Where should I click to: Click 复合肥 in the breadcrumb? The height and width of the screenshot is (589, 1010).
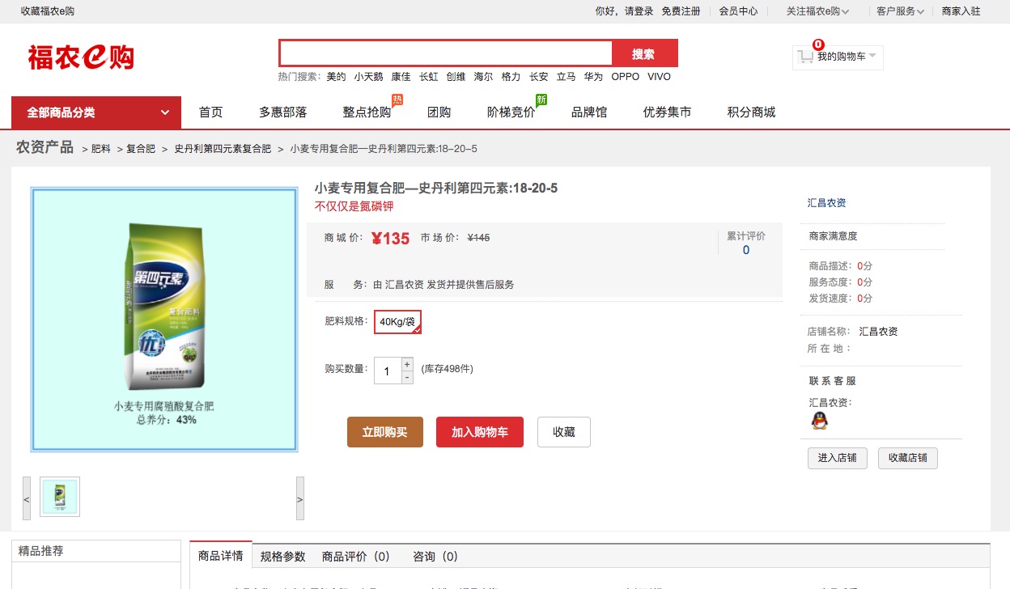point(141,149)
